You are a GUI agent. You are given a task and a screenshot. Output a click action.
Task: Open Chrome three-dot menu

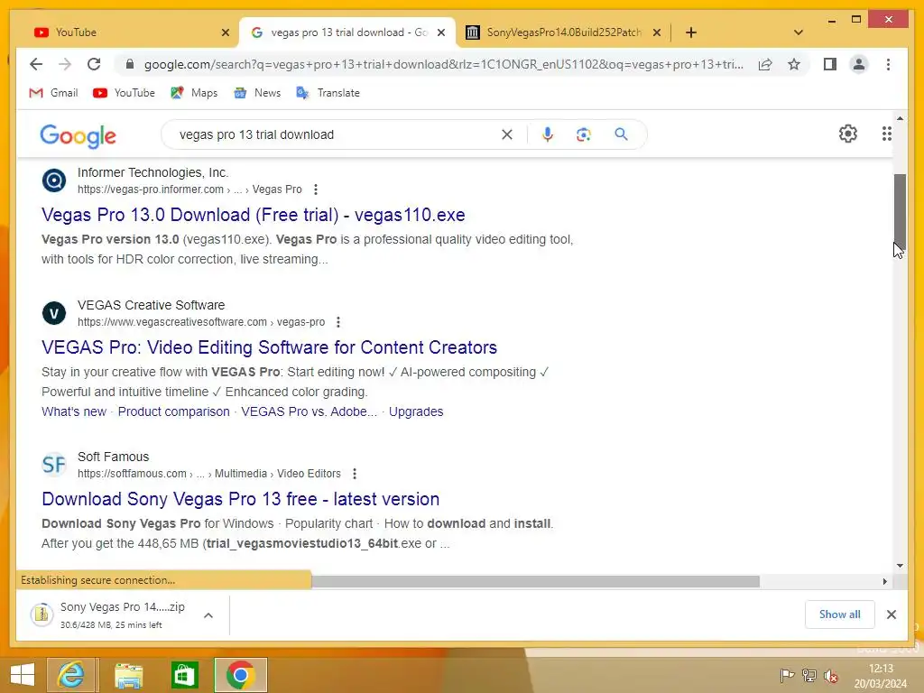[x=888, y=64]
